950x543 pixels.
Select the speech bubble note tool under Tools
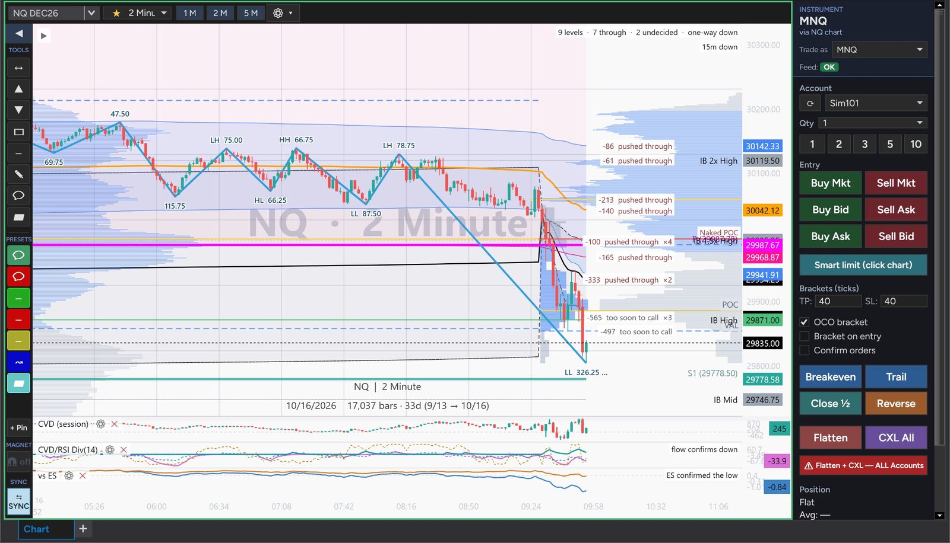click(18, 196)
